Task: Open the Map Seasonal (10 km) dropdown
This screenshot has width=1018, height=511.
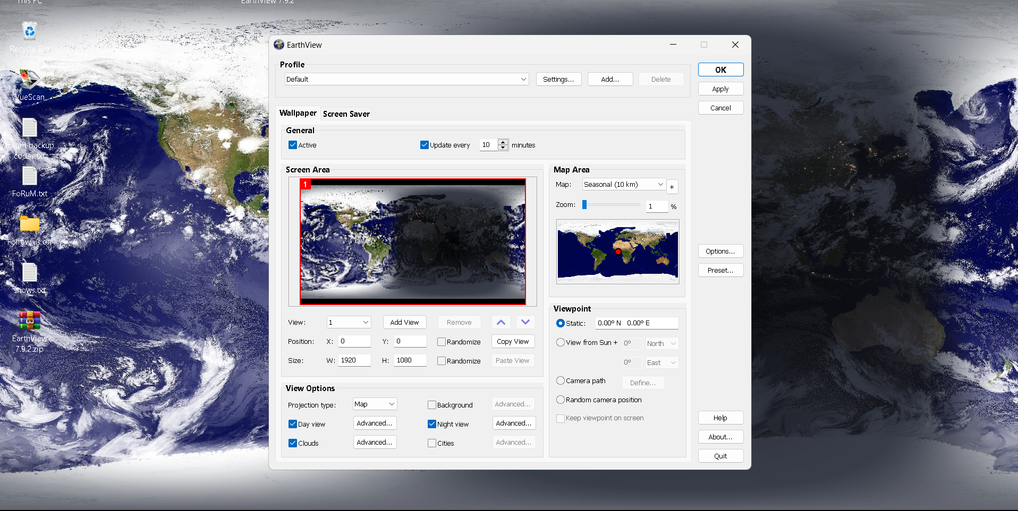Action: point(624,184)
